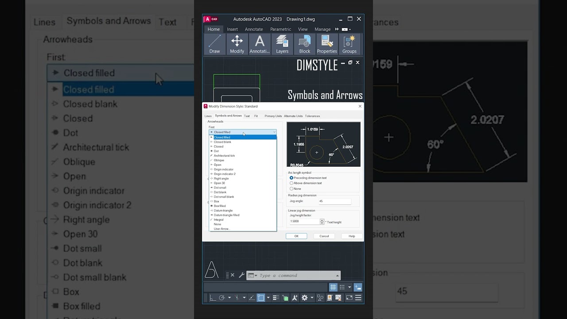567x319 pixels.
Task: Click the clean screen icon
Action: pyautogui.click(x=349, y=298)
